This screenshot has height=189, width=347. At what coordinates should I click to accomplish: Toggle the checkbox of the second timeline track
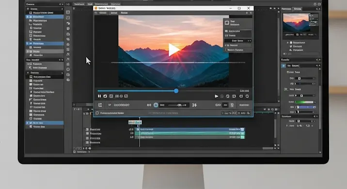(87, 133)
